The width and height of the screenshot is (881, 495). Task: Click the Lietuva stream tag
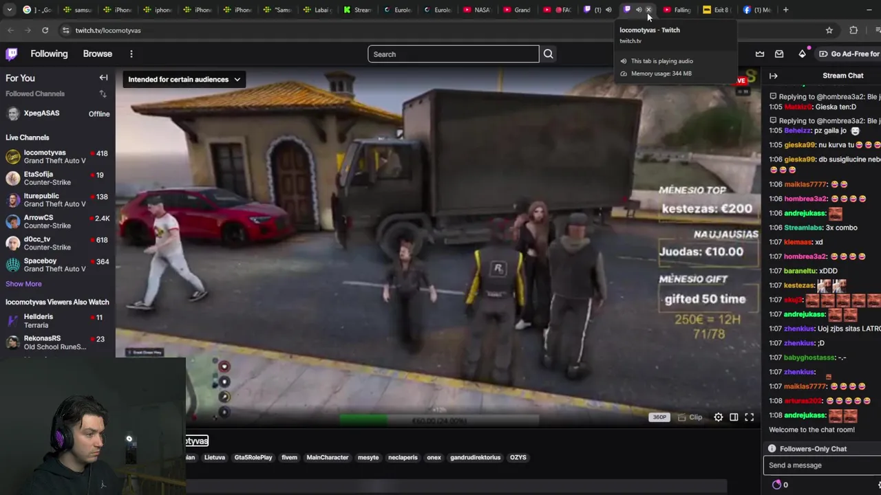(215, 457)
